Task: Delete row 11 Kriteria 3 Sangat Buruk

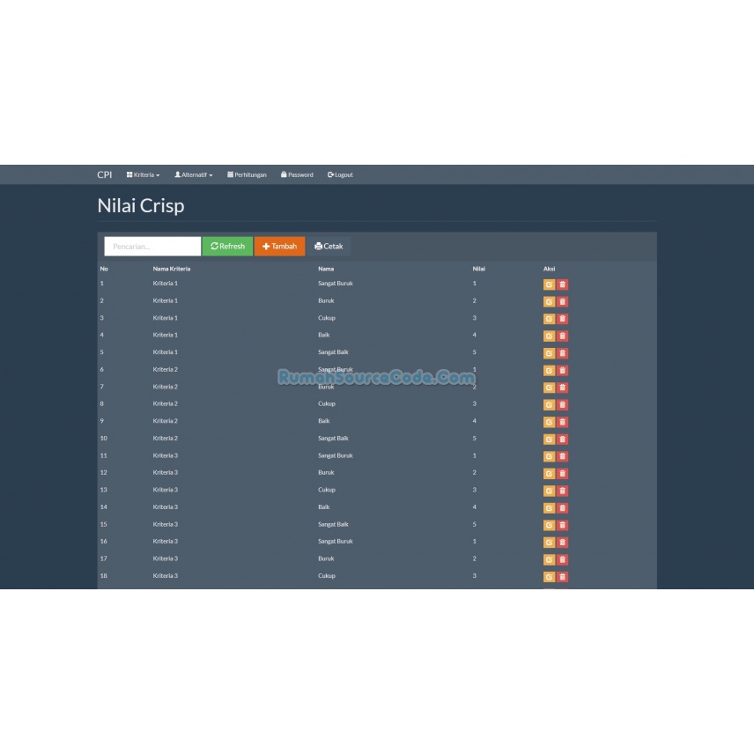Action: tap(562, 456)
